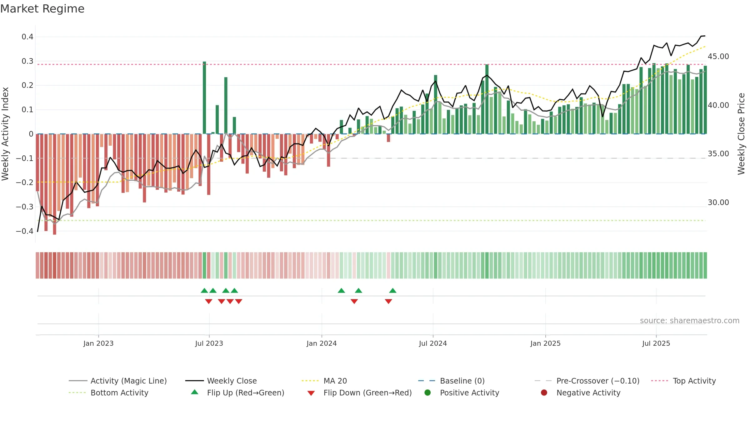Click the lowest red bar near −0.4

click(55, 184)
